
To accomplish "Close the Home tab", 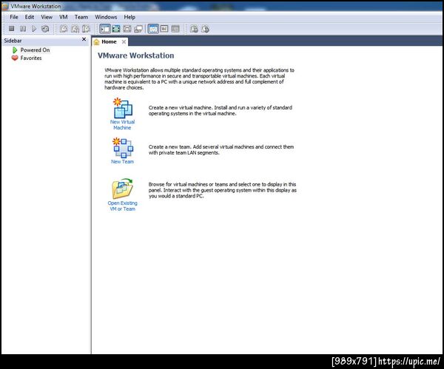I will click(124, 41).
